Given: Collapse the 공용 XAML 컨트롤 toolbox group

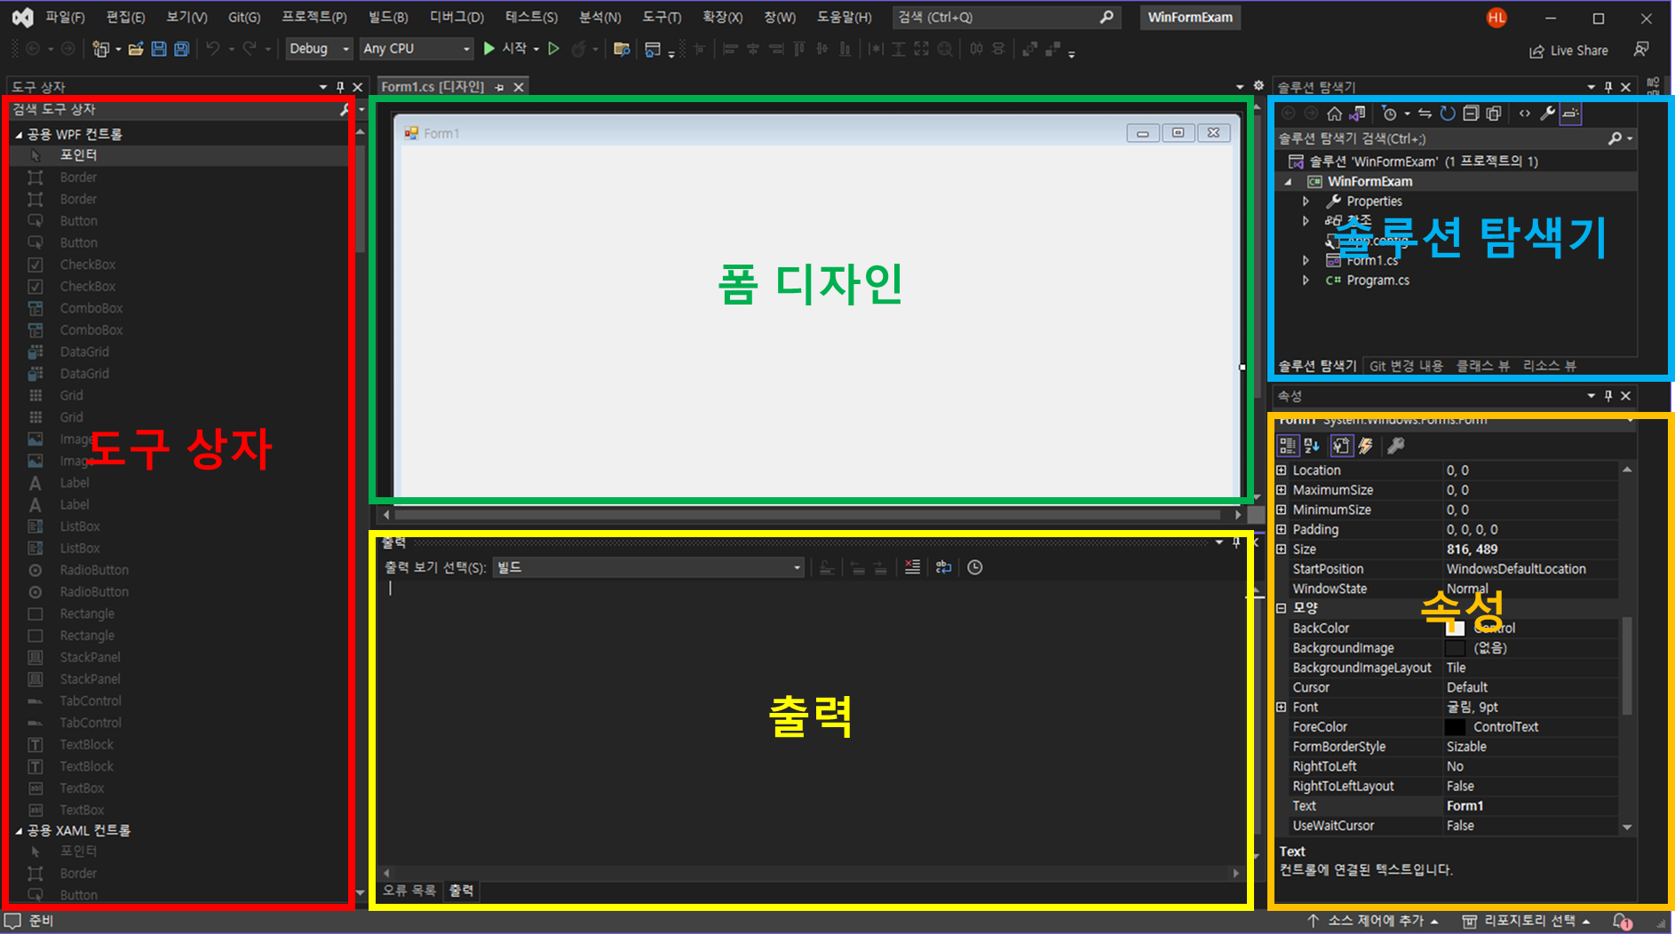Looking at the screenshot, I should [19, 832].
